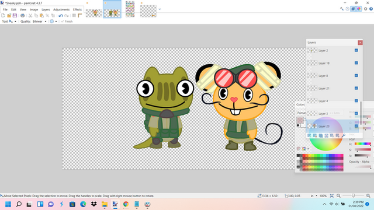
Task: Click the Cut scissors icon
Action: tap(30, 16)
